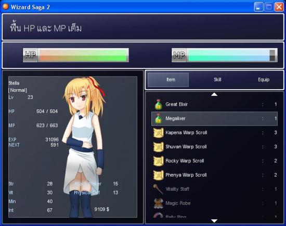Click the Great Elixir potion icon
This screenshot has height=226, width=286.
point(158,105)
